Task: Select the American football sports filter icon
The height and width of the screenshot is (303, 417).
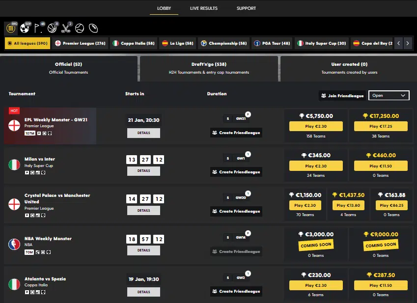Action: point(92,28)
